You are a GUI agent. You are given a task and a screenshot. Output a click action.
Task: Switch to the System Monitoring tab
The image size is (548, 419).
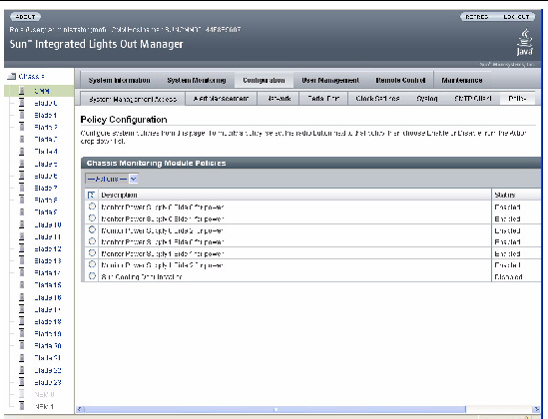pos(196,80)
